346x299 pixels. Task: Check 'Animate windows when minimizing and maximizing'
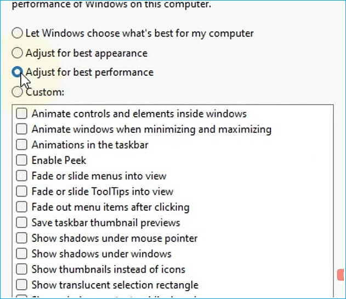click(x=21, y=129)
